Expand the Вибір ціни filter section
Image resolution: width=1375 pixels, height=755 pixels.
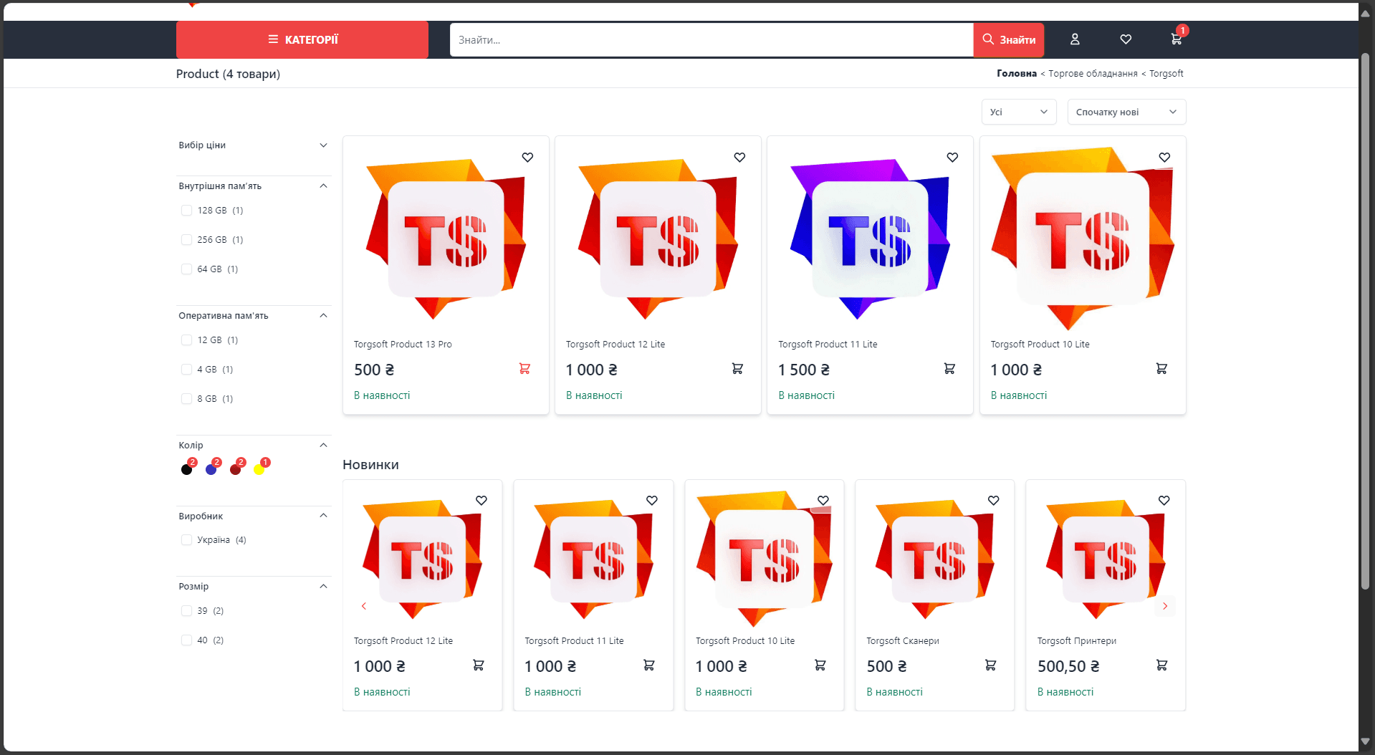click(253, 145)
